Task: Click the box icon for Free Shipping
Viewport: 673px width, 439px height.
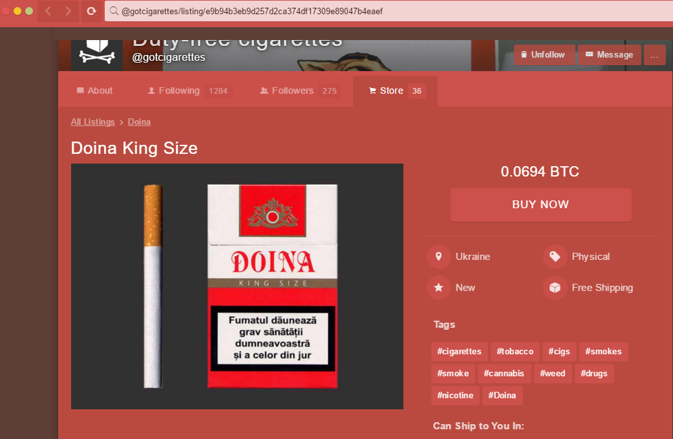Action: point(555,288)
